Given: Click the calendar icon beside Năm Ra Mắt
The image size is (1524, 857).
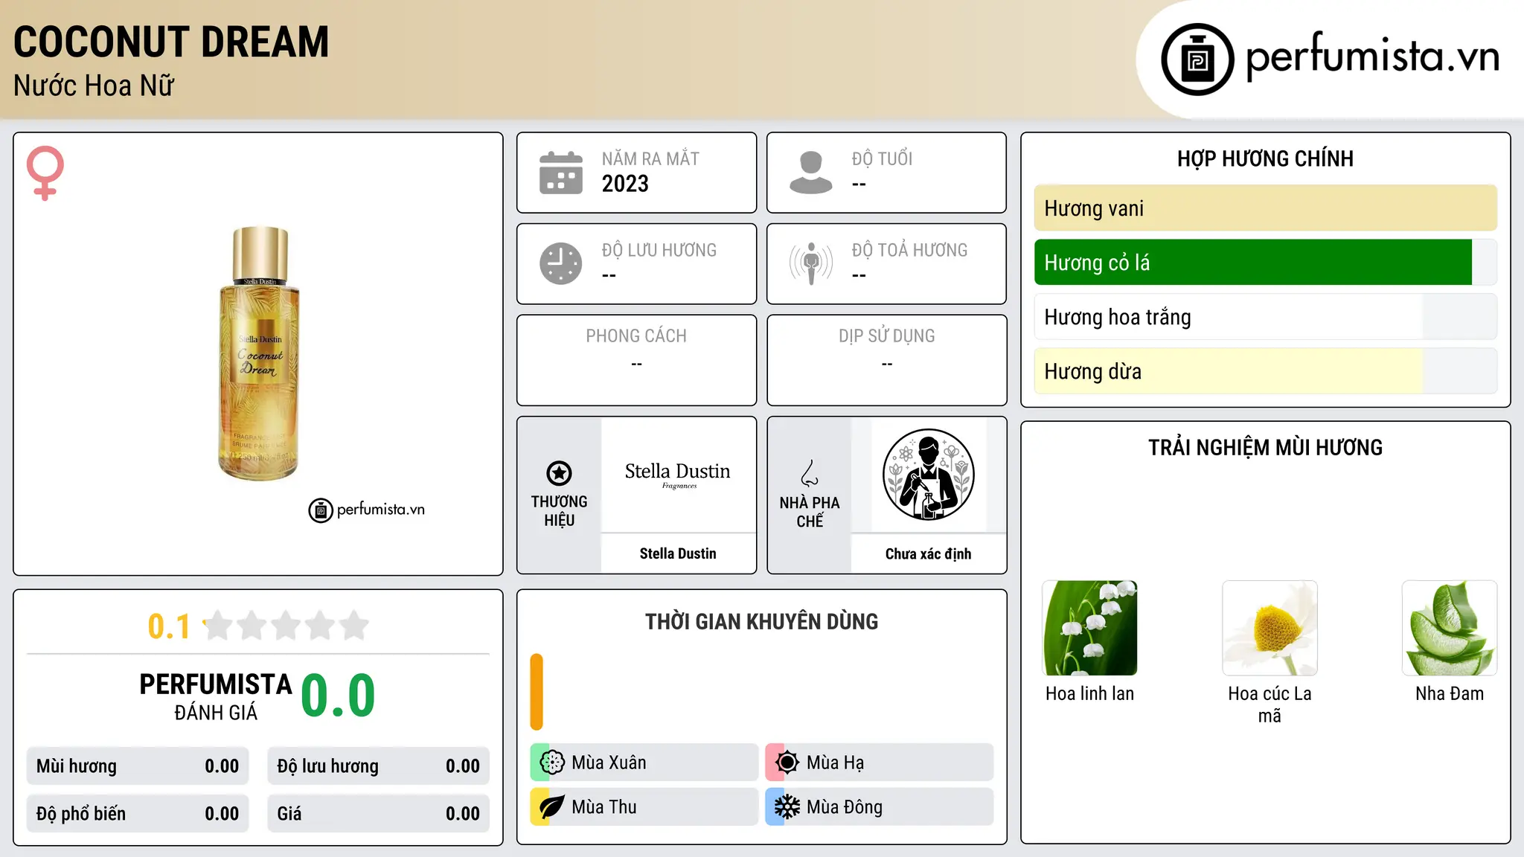Looking at the screenshot, I should pos(561,173).
